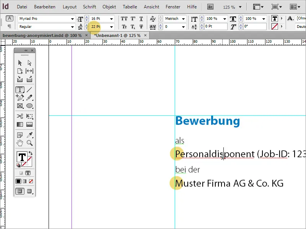Select the Direct Selection tool (white arrow)

click(x=29, y=63)
